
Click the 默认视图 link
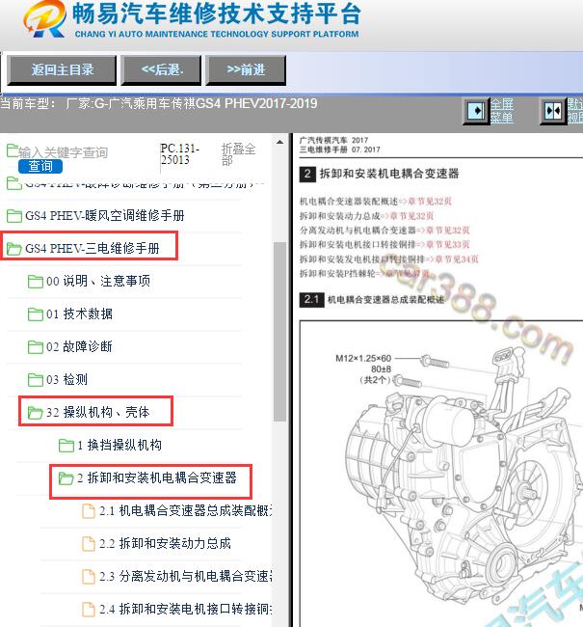click(x=574, y=111)
